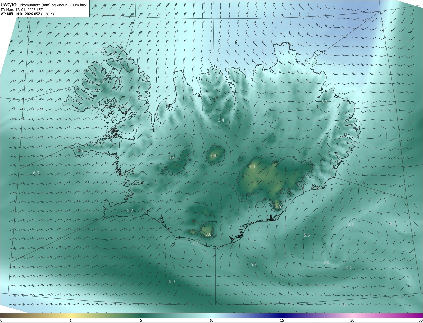This screenshot has height=323, width=423.
Task: Click the colour scale tick label 15
Action: (x=282, y=320)
